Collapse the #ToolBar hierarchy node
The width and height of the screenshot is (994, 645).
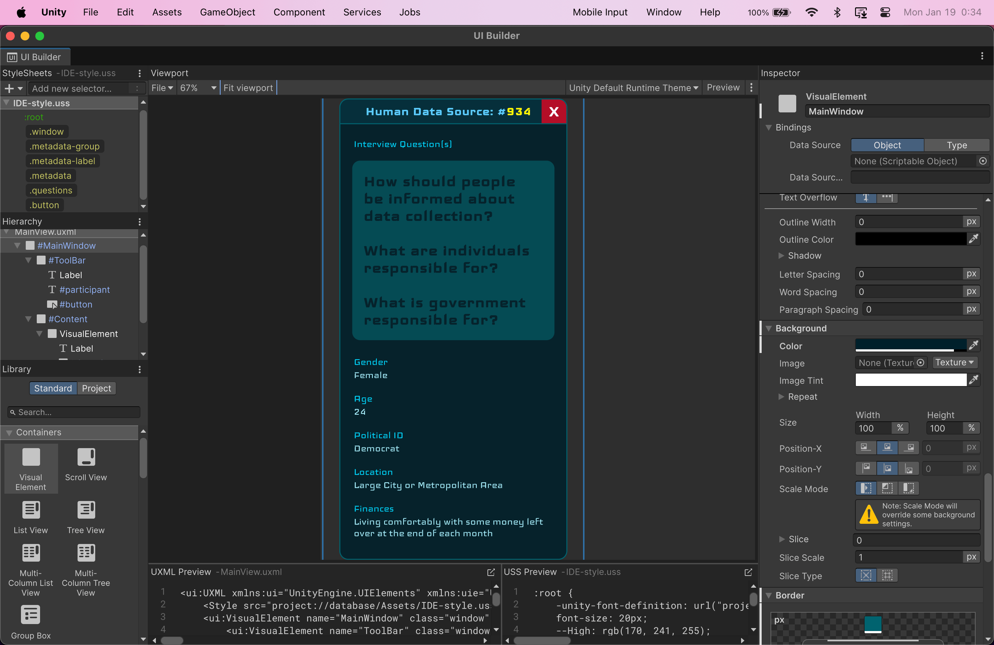coord(28,260)
